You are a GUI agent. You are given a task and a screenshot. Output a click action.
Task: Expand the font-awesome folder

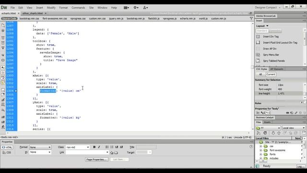(x=261, y=150)
